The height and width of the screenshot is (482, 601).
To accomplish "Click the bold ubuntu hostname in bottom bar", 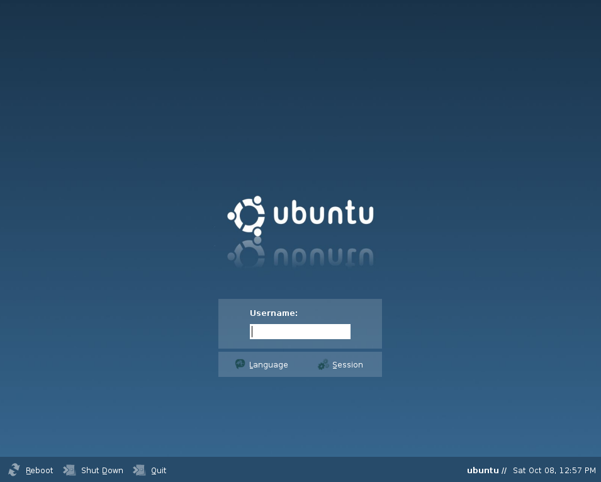I will click(x=483, y=471).
